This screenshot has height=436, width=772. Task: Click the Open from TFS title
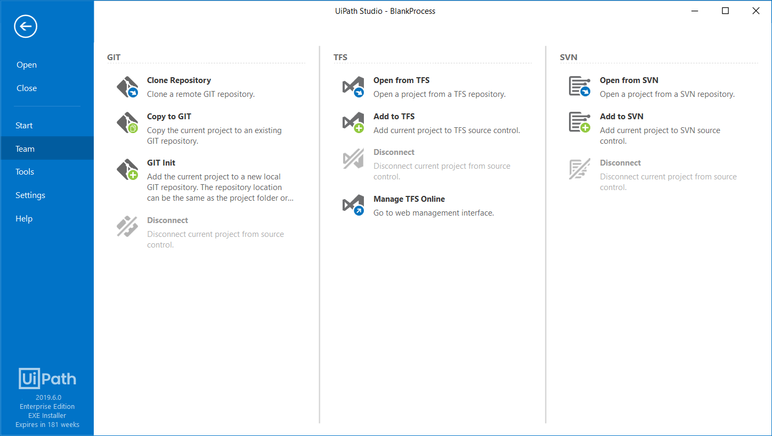[x=401, y=80]
